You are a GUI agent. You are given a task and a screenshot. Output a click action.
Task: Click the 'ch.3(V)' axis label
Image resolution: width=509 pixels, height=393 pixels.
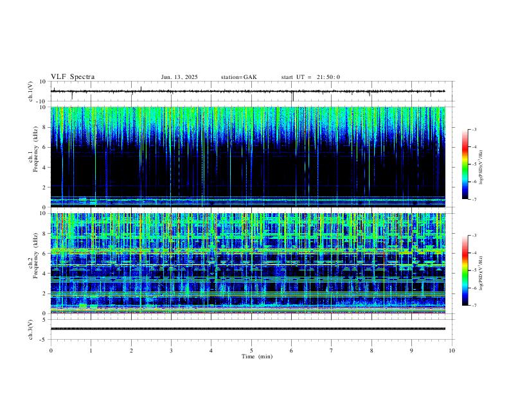(31, 329)
